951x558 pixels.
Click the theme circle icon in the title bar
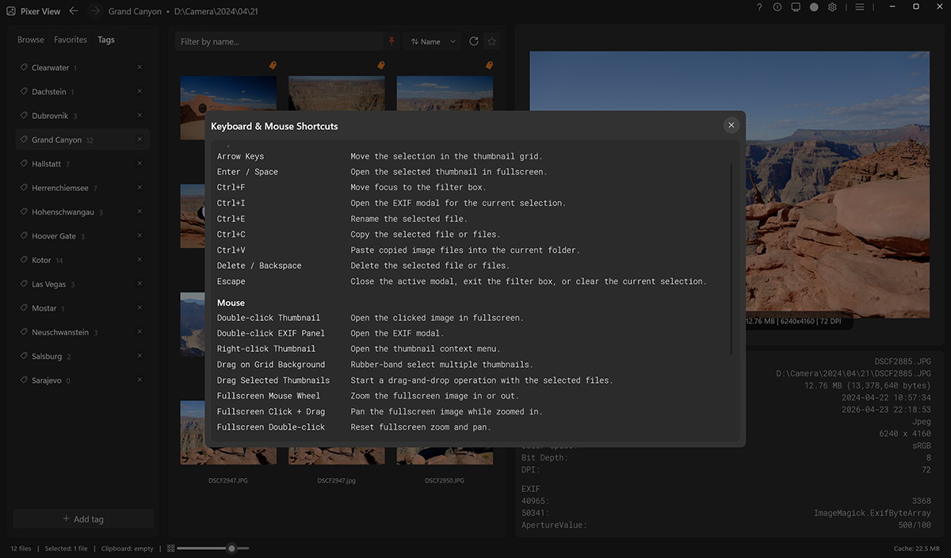[x=814, y=9]
